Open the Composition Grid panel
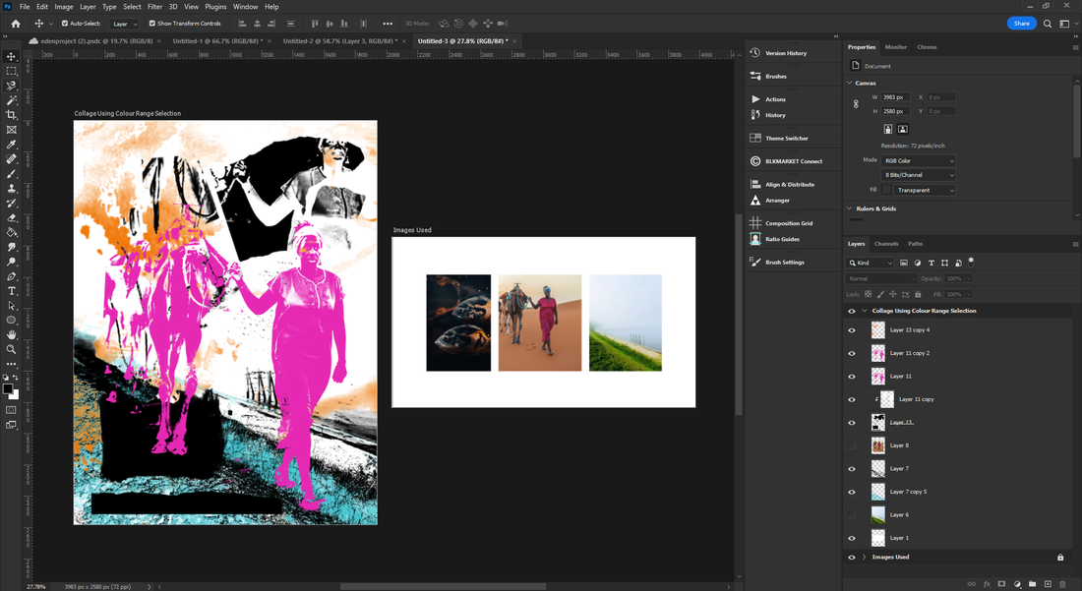The width and height of the screenshot is (1082, 591). (789, 223)
